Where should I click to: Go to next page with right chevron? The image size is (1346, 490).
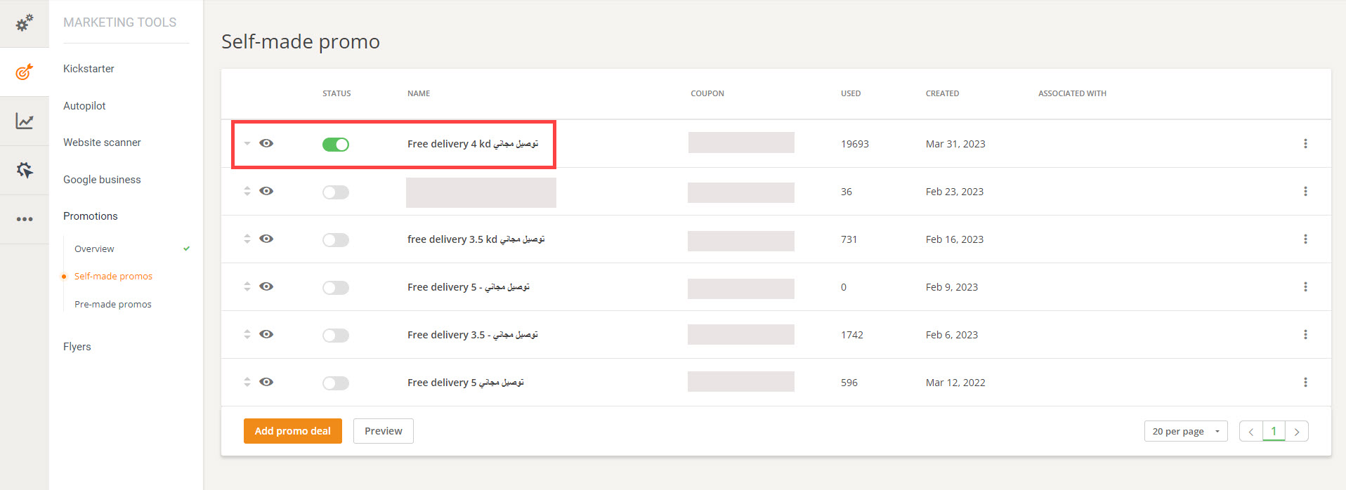(x=1297, y=432)
